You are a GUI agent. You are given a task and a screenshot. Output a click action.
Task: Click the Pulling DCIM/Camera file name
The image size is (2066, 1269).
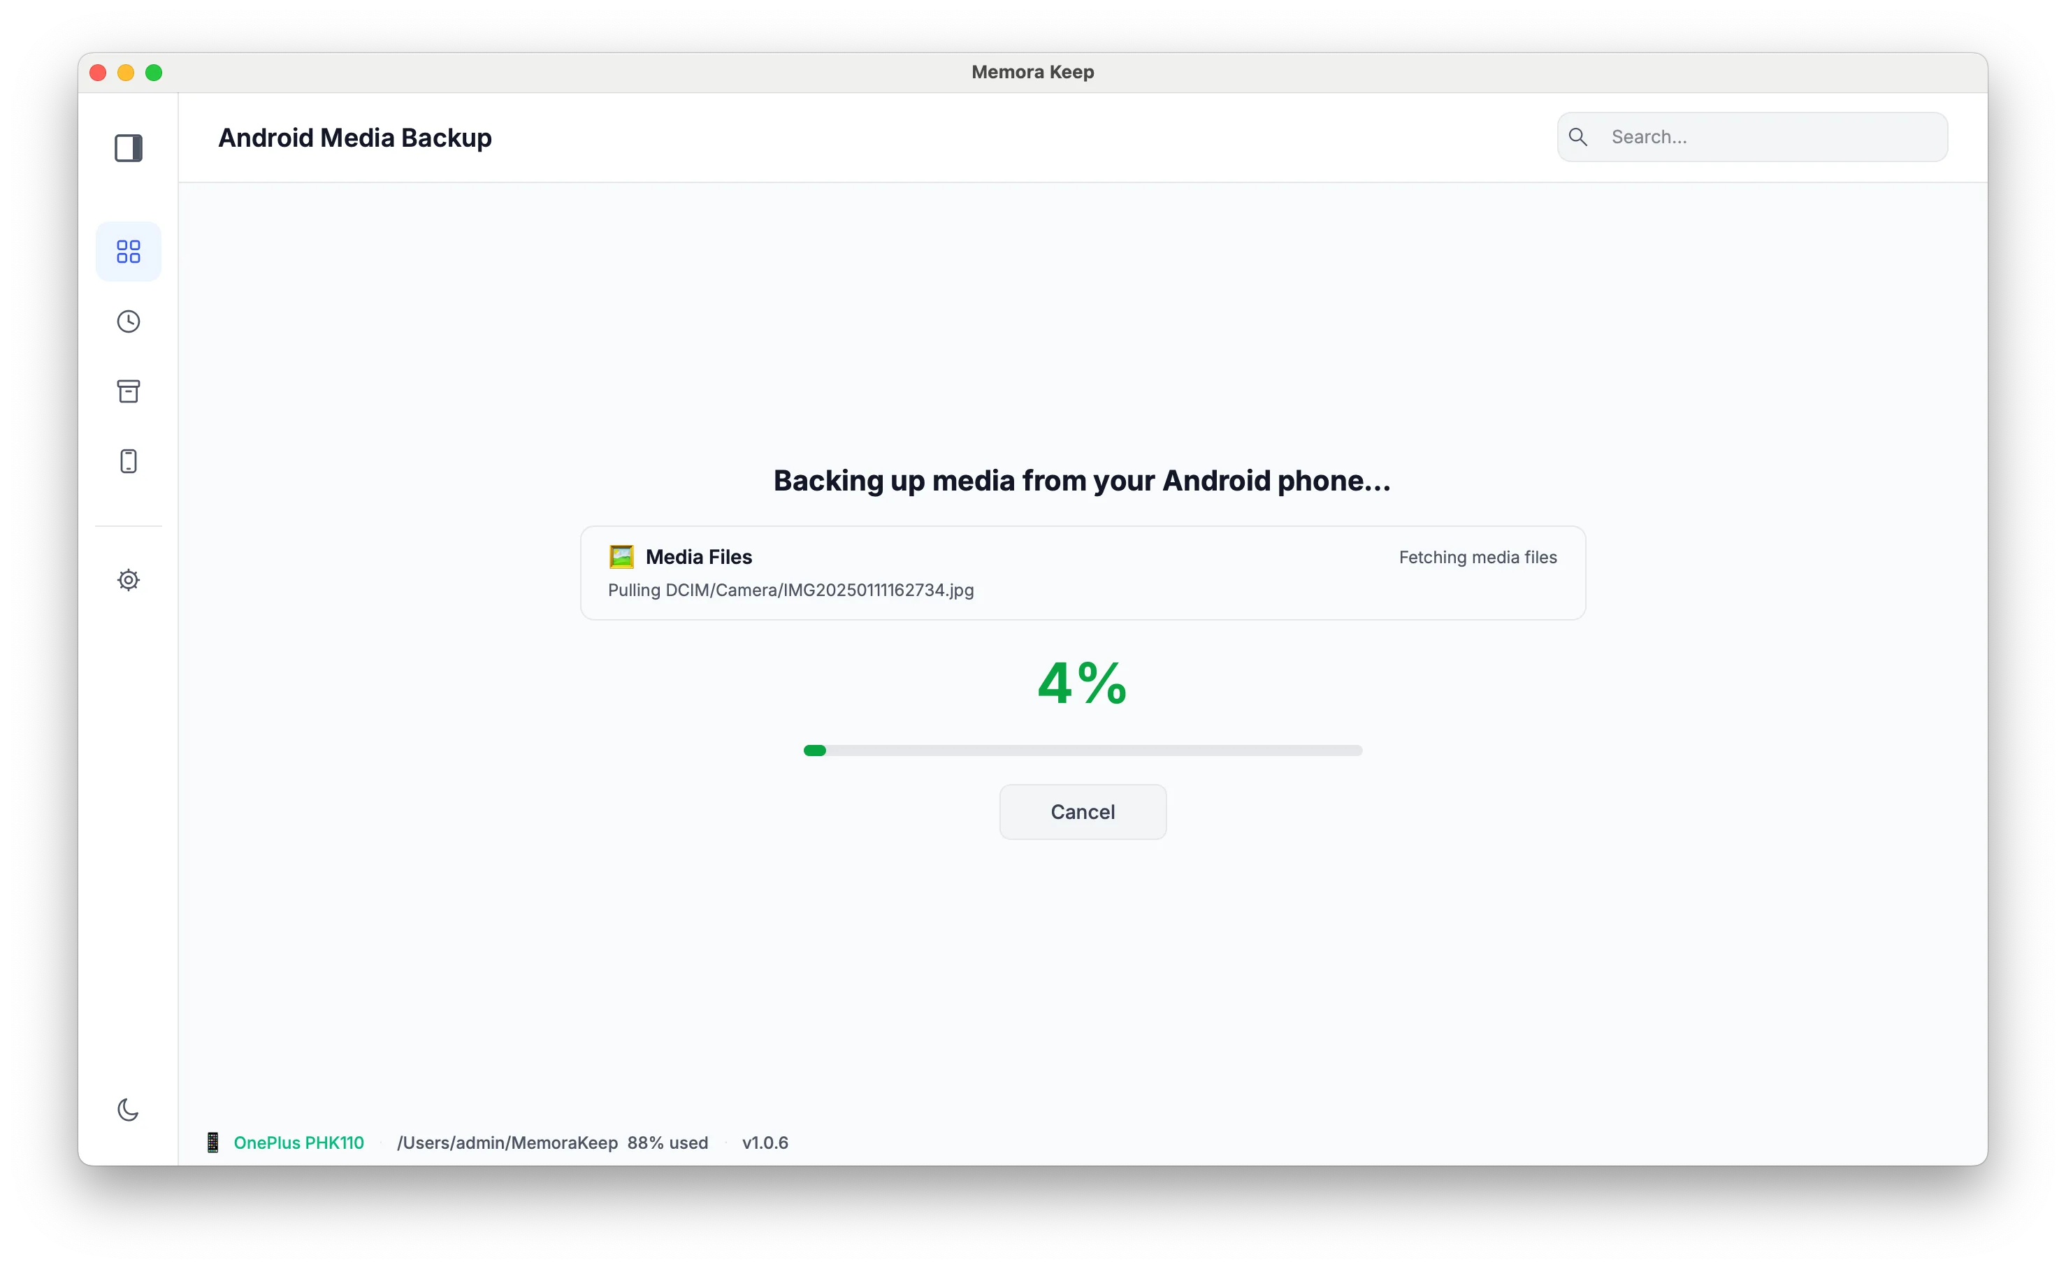[x=790, y=590]
